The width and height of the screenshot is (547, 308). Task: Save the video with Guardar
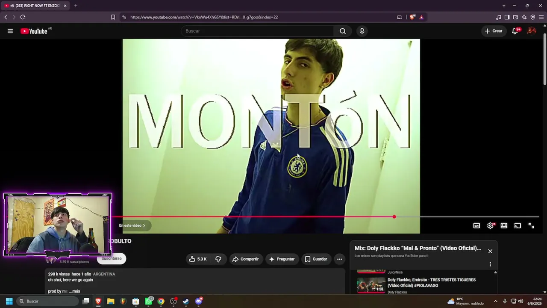pyautogui.click(x=316, y=259)
